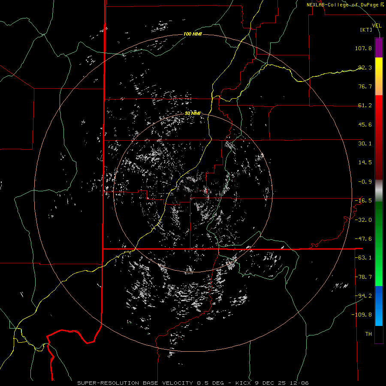Click the -16.5 legend value
Screen dimensions: 386x386
click(363, 201)
